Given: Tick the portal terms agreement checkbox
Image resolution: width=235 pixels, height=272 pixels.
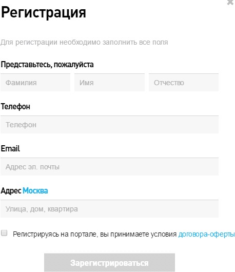Looking at the screenshot, I should click(x=4, y=233).
